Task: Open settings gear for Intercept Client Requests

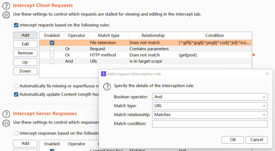Action: pos(6,15)
